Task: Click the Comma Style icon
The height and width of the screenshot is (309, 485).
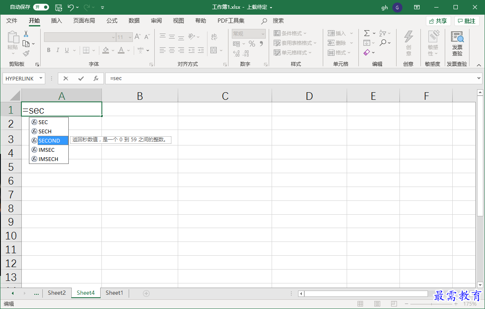Action: point(262,44)
